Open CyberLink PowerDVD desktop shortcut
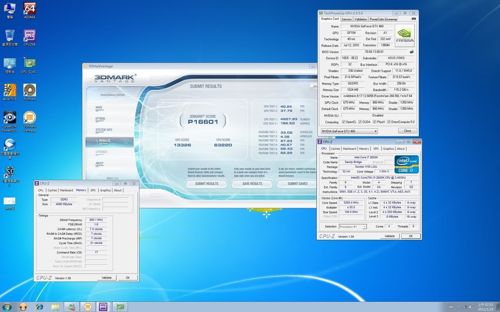 [x=10, y=122]
